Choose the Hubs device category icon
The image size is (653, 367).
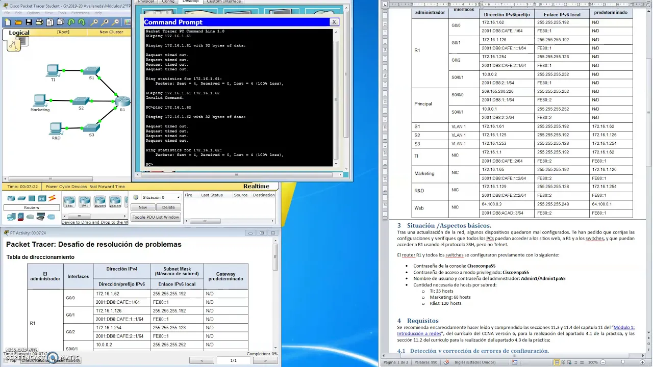(32, 198)
